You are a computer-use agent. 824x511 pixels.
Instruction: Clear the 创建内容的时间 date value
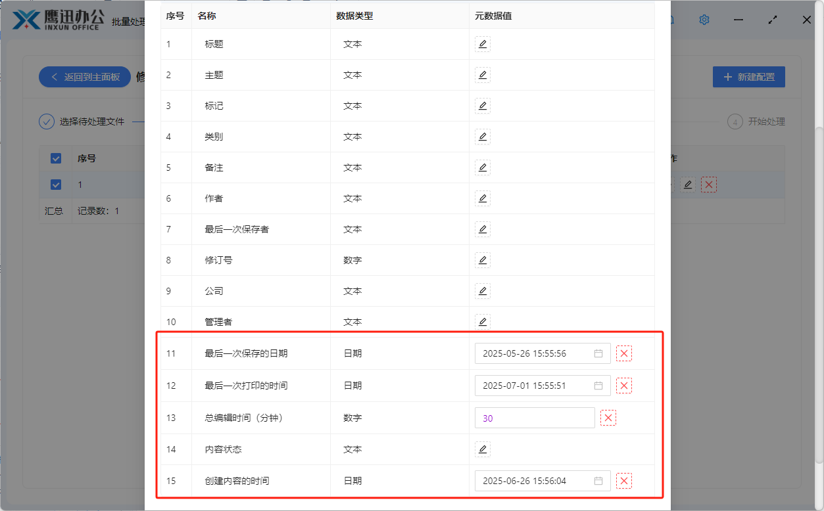click(624, 481)
